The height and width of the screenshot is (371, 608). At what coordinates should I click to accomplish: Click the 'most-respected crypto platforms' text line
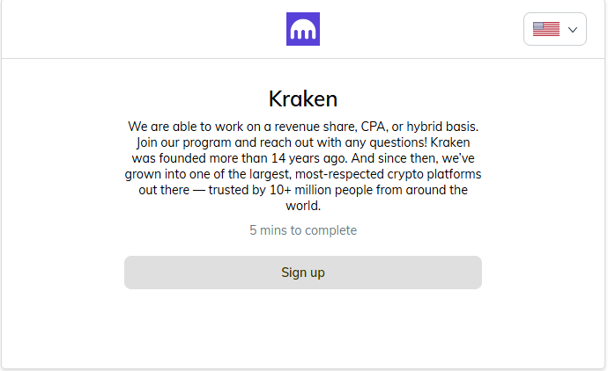(303, 174)
